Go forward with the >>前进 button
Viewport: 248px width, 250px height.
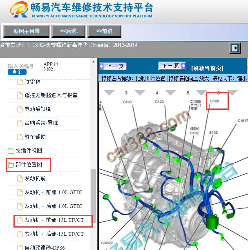tap(104, 31)
